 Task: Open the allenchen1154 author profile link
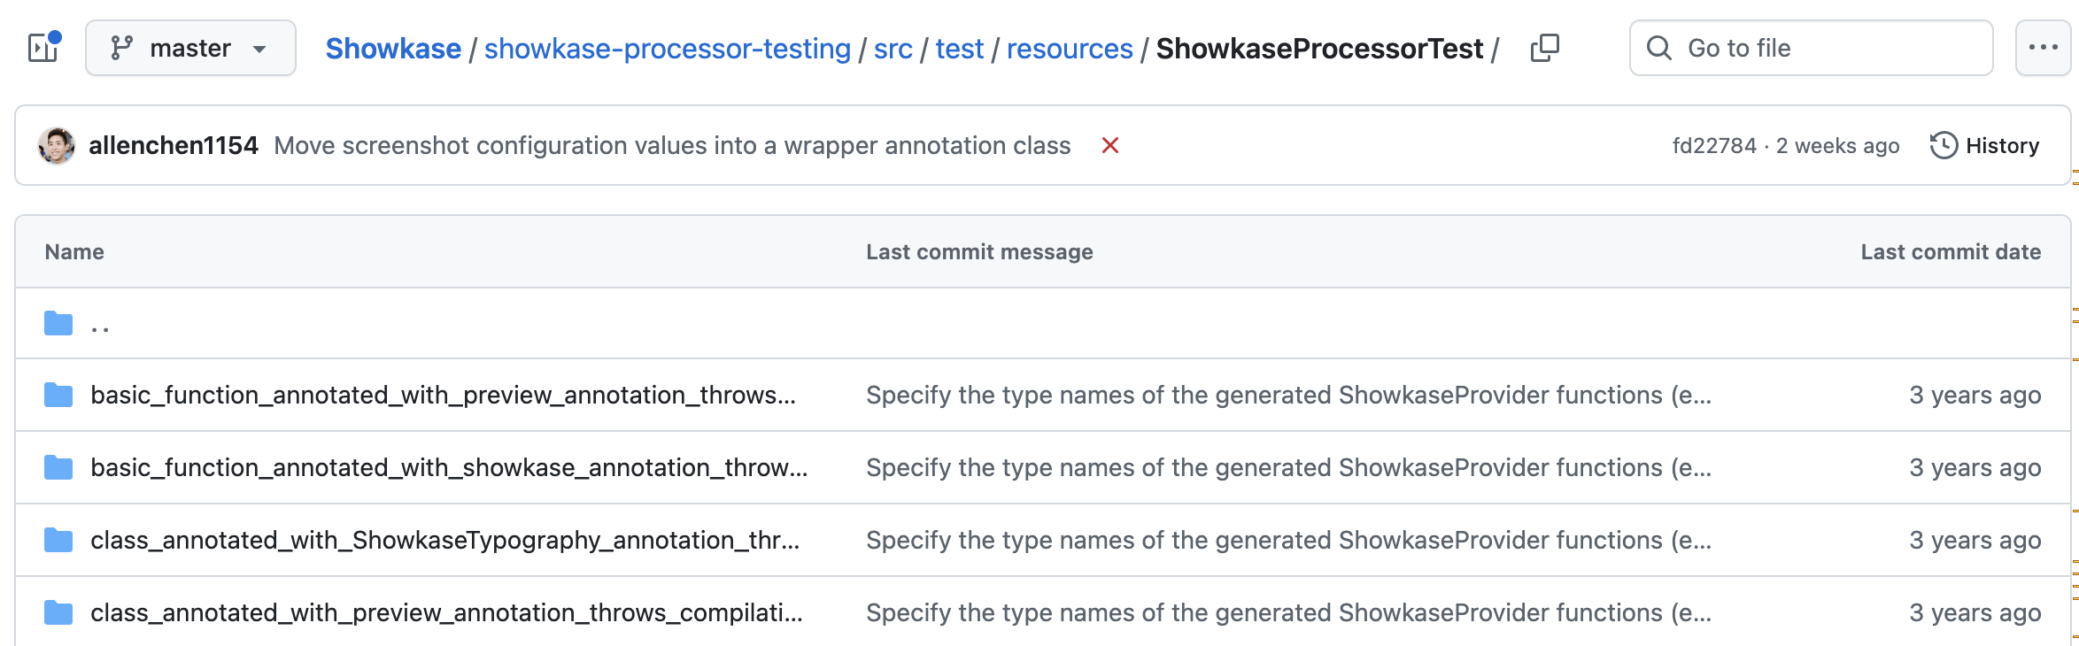coord(174,146)
